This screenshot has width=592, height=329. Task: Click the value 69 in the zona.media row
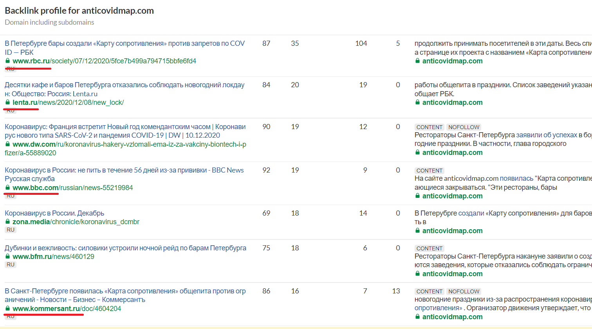coord(266,213)
